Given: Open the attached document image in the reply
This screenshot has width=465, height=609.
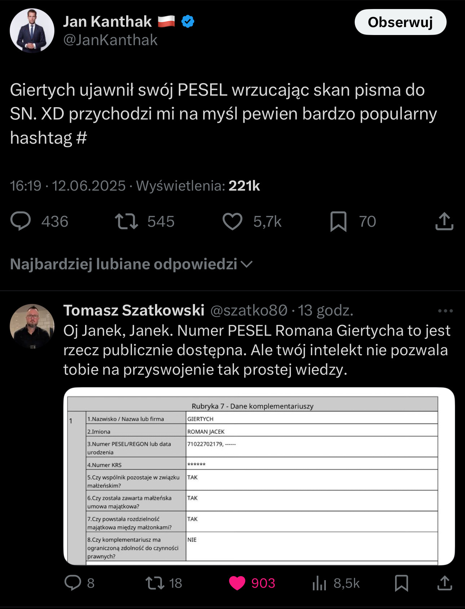Looking at the screenshot, I should (x=259, y=476).
